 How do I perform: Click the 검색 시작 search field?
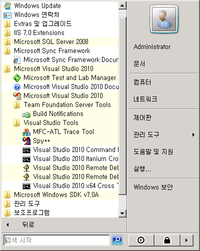[x=56, y=240]
